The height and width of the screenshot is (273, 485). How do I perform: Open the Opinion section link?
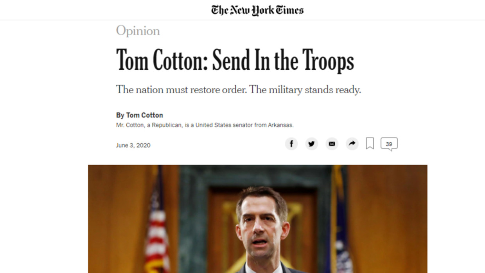pos(138,31)
